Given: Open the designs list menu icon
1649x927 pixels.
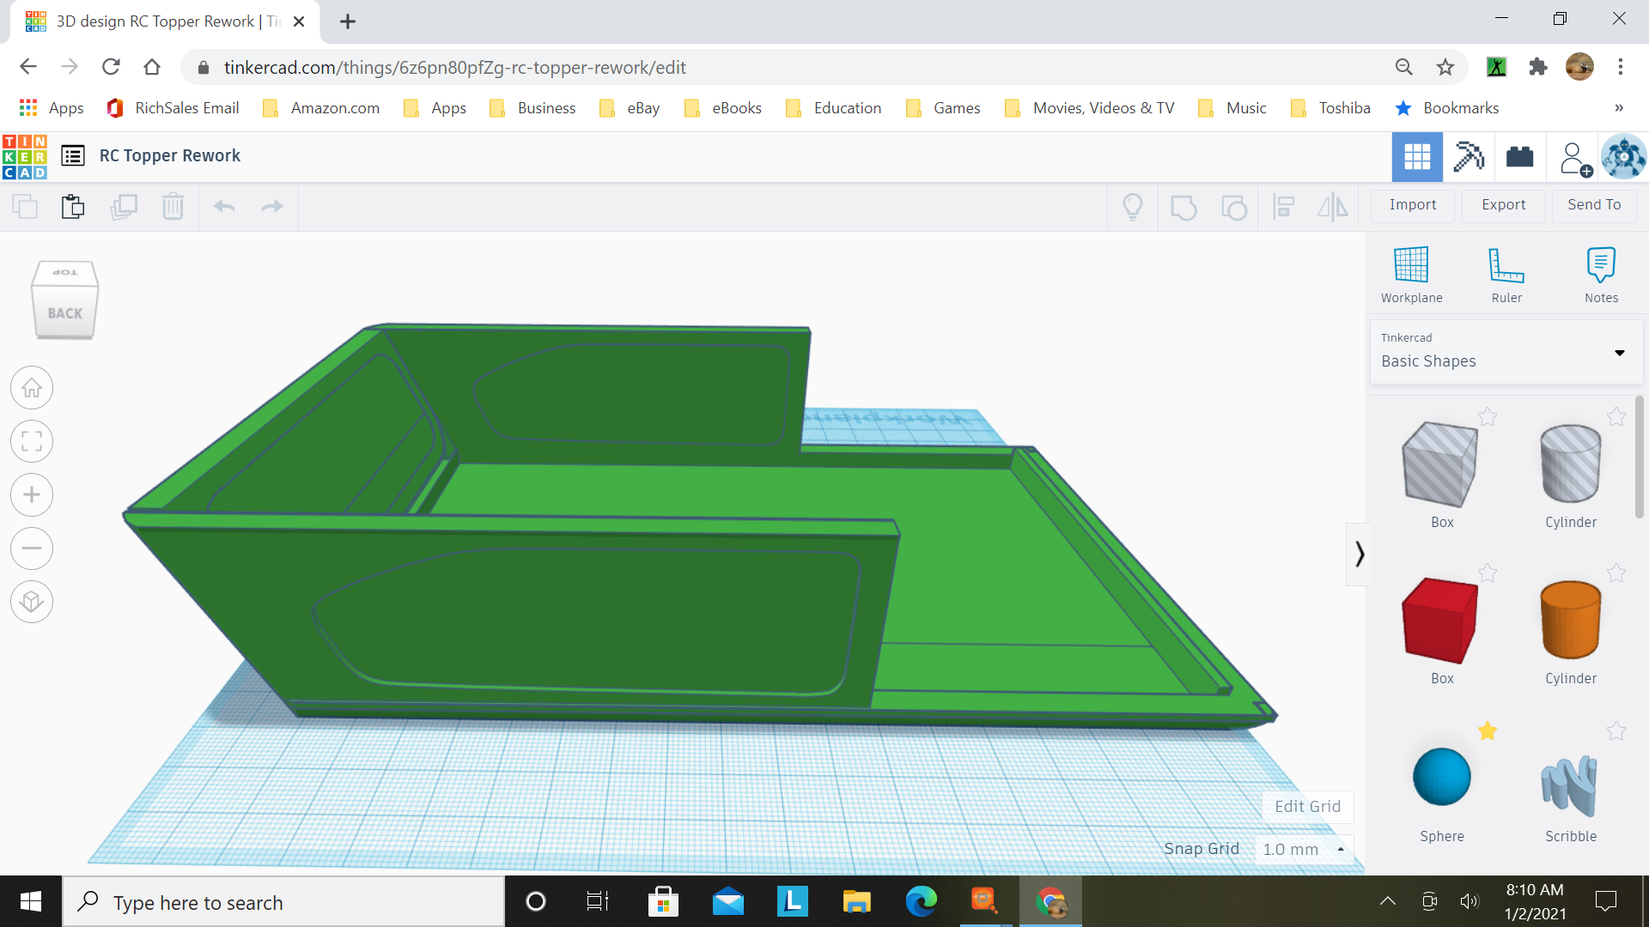Looking at the screenshot, I should (73, 155).
